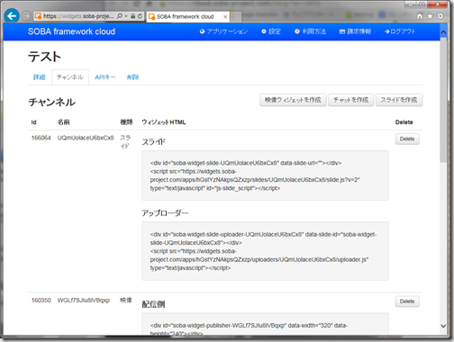This screenshot has width=454, height=342.
Task: Click the browser home icon
Action: point(420,16)
